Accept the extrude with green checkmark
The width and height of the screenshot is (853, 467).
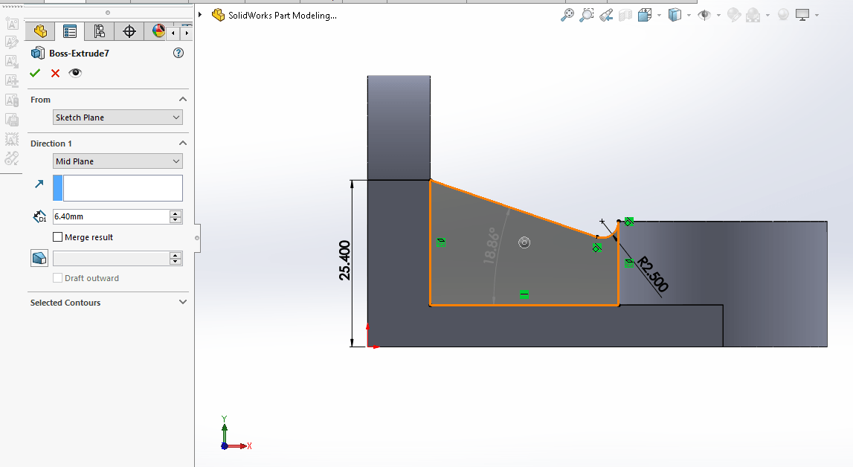point(35,73)
